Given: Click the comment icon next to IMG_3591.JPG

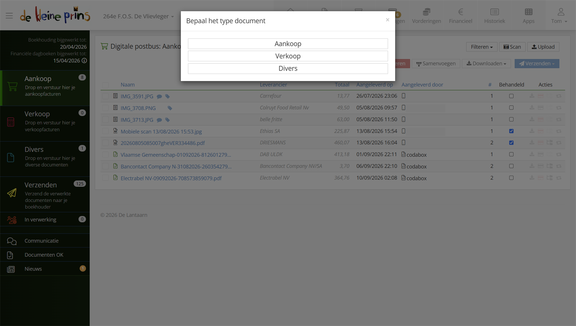Looking at the screenshot, I should [159, 96].
